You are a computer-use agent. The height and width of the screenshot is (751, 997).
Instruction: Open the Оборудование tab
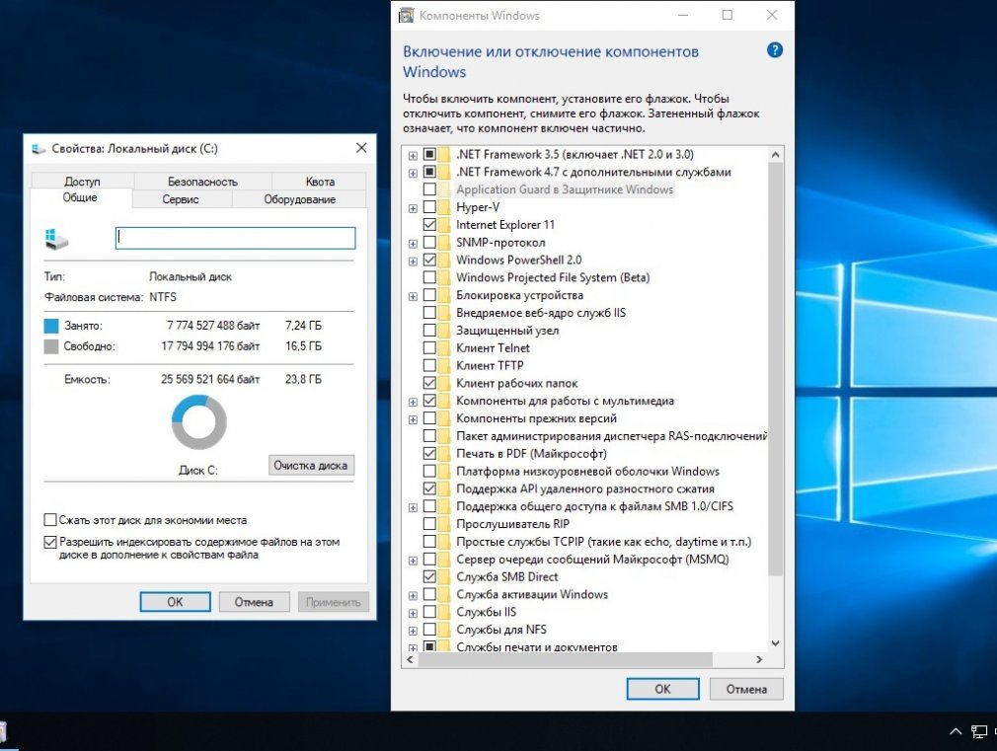[x=299, y=199]
